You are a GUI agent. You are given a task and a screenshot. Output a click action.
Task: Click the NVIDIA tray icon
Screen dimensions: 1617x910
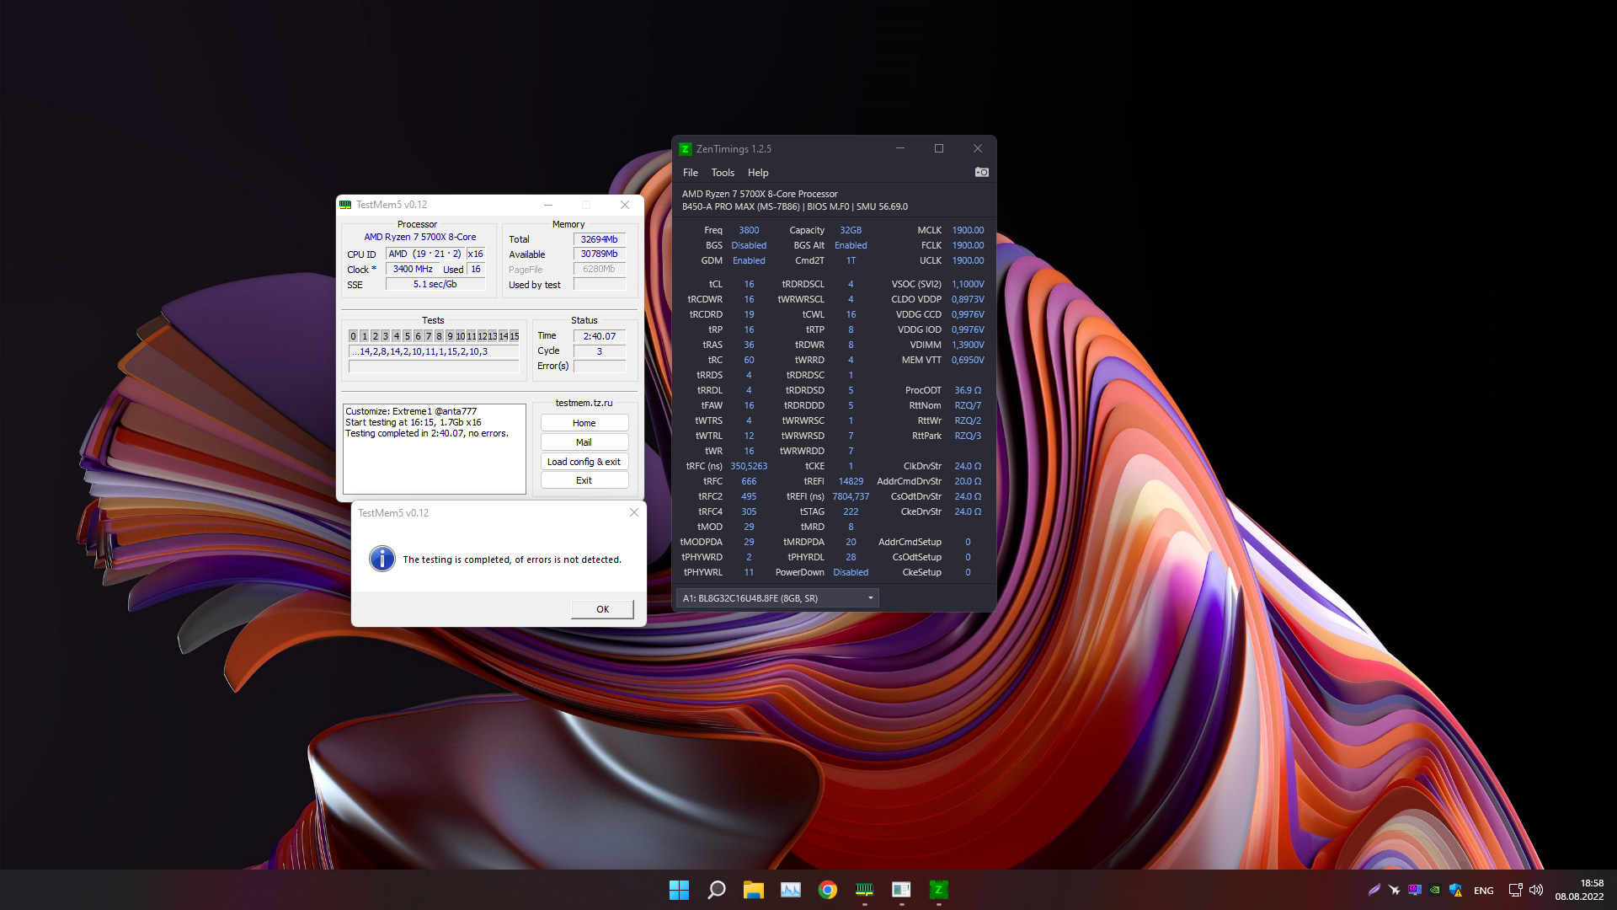point(1435,890)
